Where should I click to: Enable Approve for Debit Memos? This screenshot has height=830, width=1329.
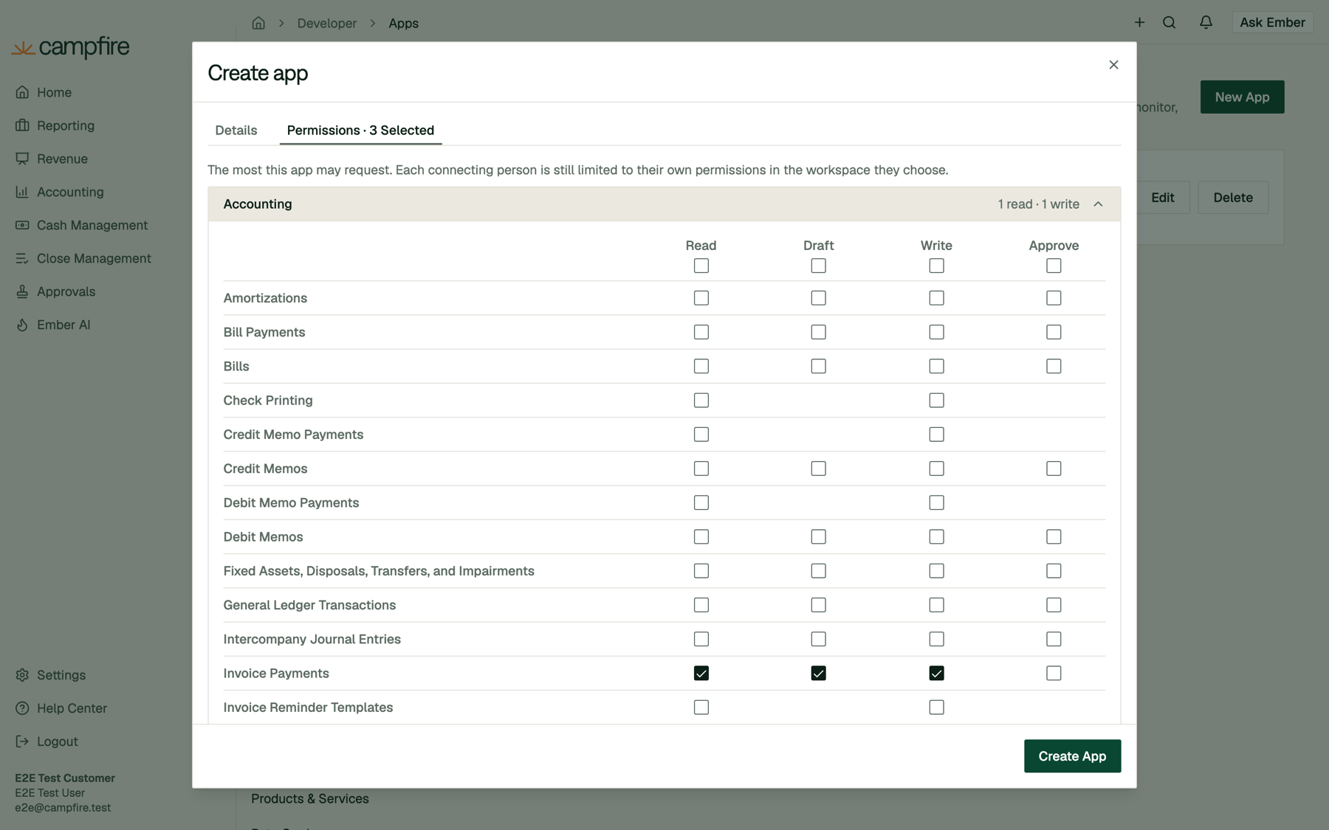(x=1054, y=537)
